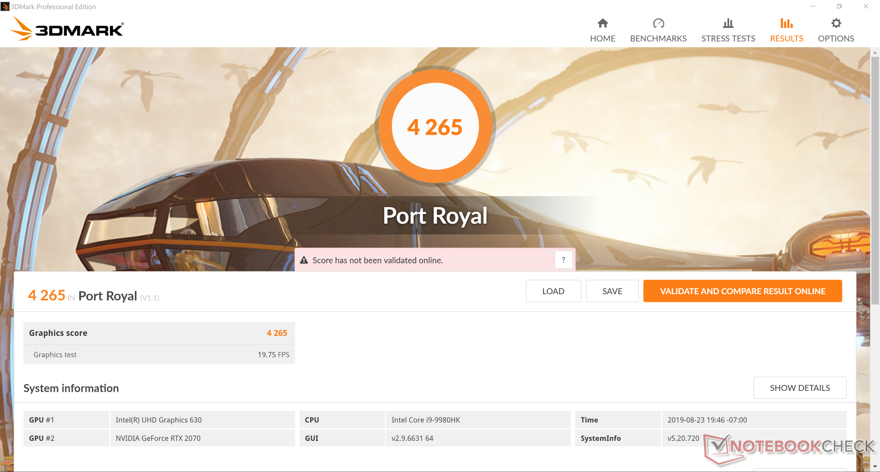Click the orange score circle 4 265

point(435,127)
